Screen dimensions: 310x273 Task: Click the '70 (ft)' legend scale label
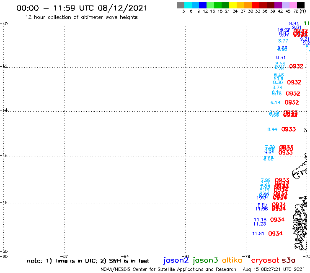click(300, 11)
